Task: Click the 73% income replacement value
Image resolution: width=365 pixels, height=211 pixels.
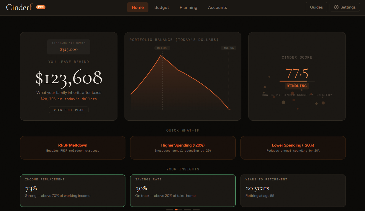Action: point(31,188)
